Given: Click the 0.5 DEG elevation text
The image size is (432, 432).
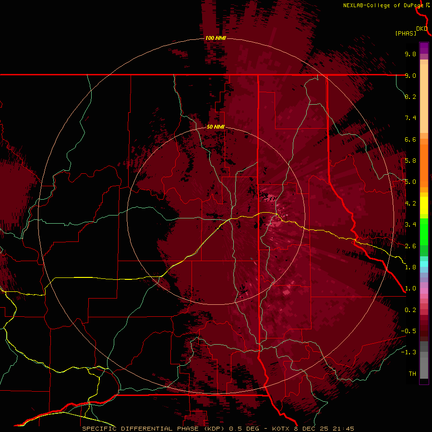Looking at the screenshot, I should [244, 429].
